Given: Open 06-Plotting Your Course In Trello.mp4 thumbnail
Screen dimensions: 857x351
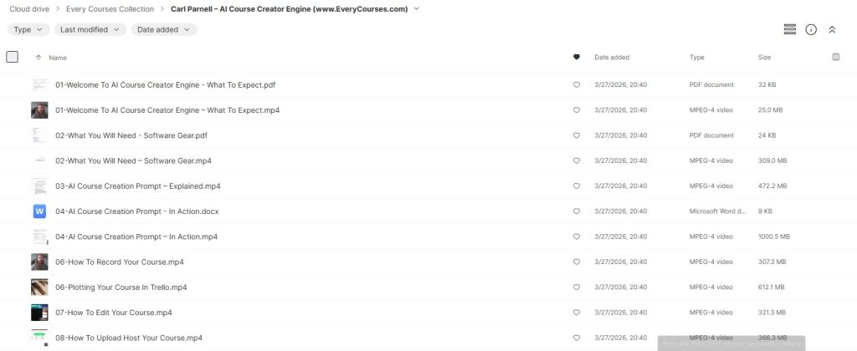Looking at the screenshot, I should point(39,287).
